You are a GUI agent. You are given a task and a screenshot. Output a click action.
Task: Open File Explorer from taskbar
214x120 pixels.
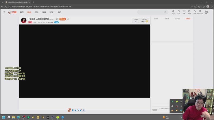[x=13, y=117]
